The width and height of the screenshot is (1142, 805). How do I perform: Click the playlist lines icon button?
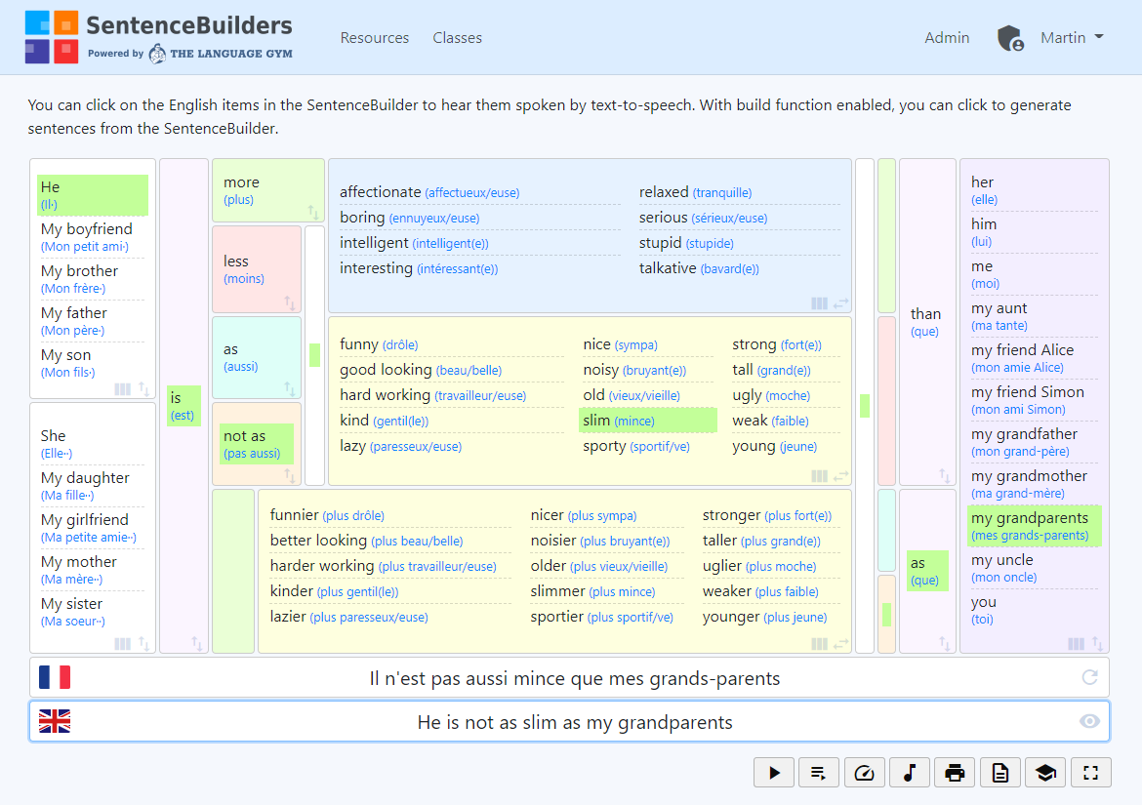(x=819, y=773)
